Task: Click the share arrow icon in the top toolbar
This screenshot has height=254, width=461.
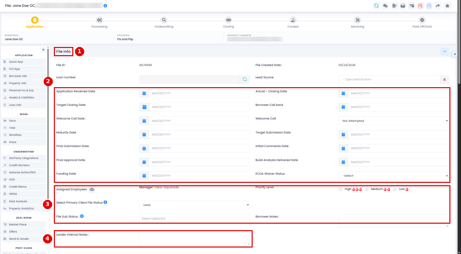Action: pos(438,6)
